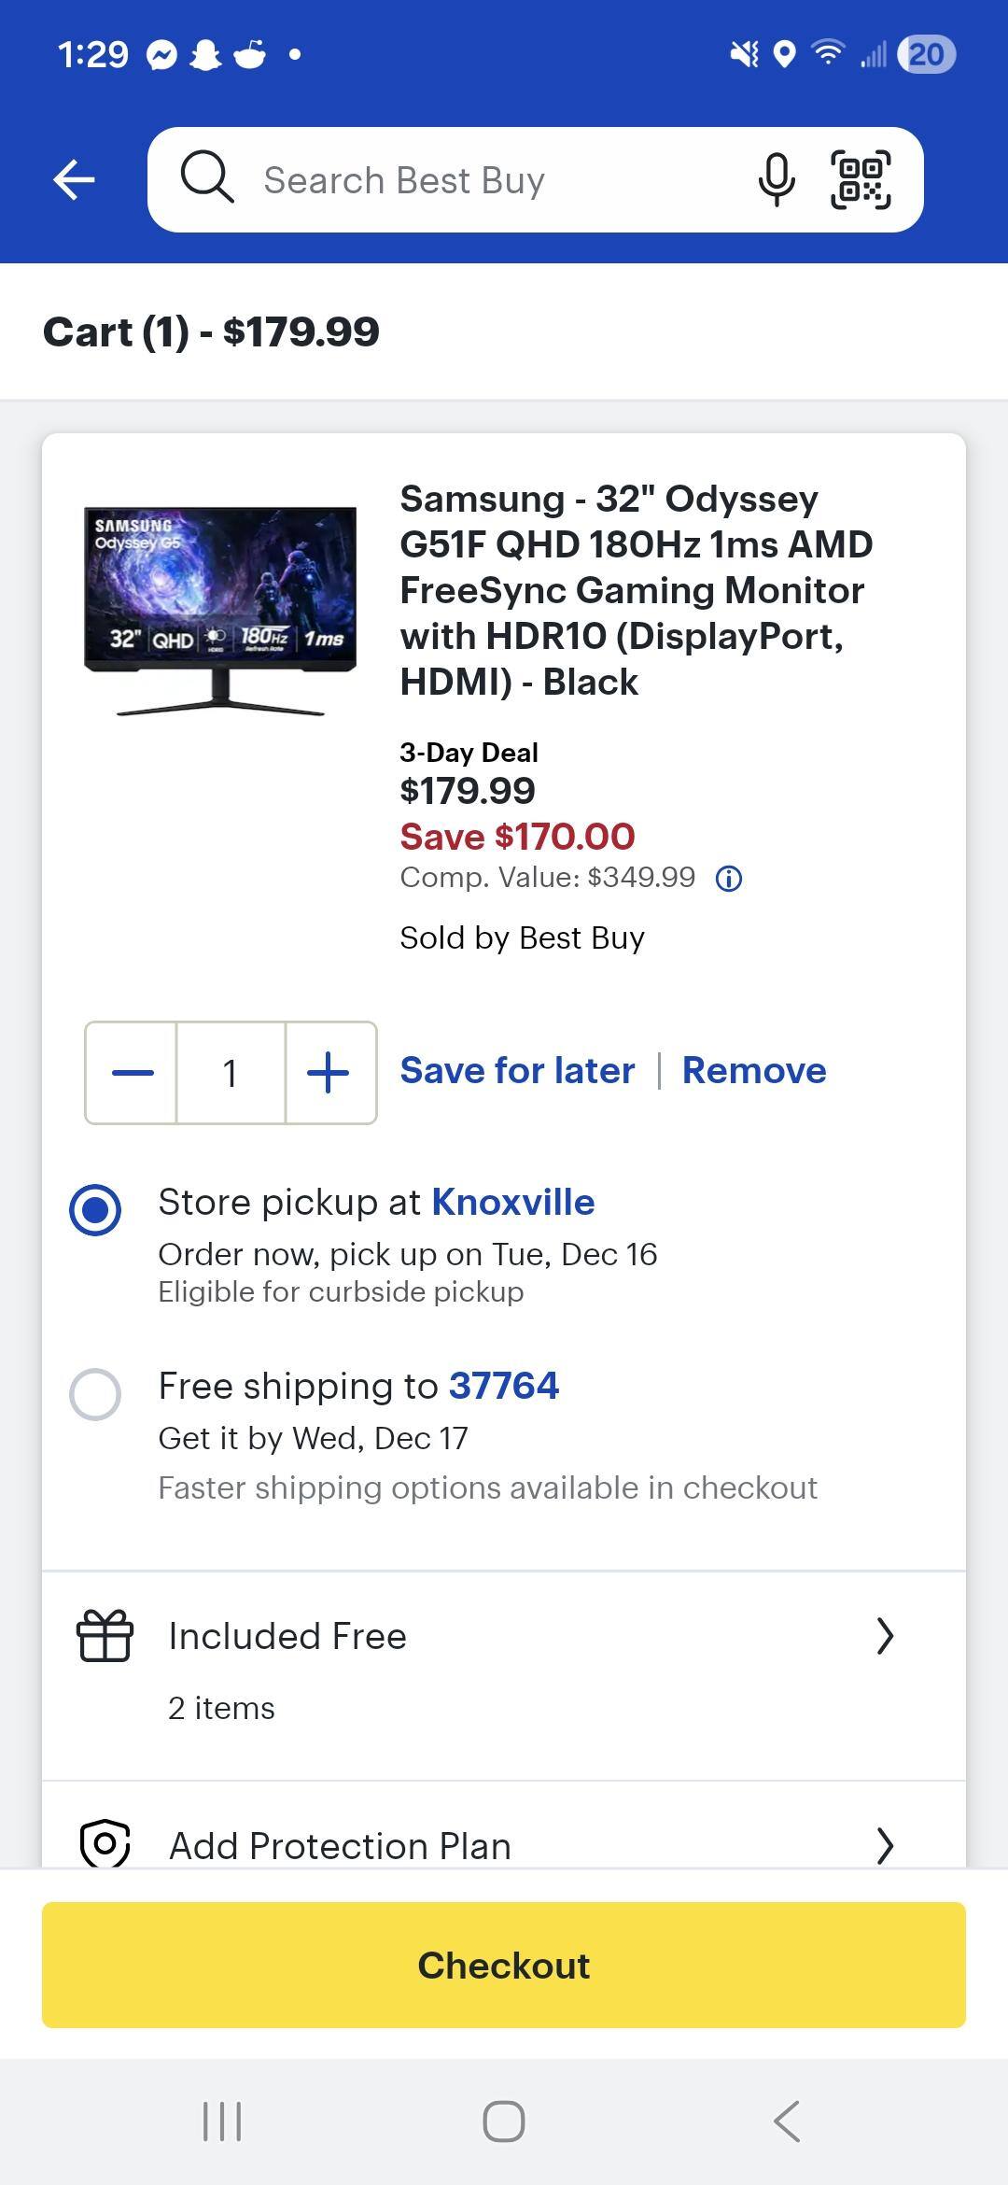Select Store pickup at Knoxville option
The image size is (1008, 2185).
point(95,1210)
